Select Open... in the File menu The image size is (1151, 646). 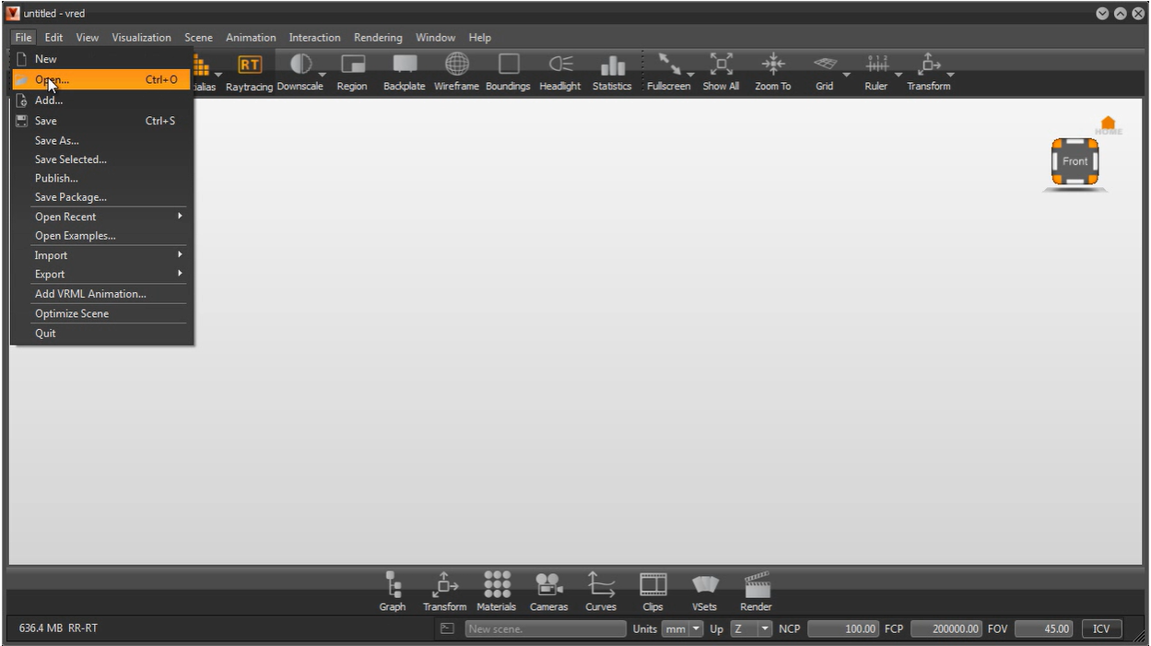pos(101,80)
